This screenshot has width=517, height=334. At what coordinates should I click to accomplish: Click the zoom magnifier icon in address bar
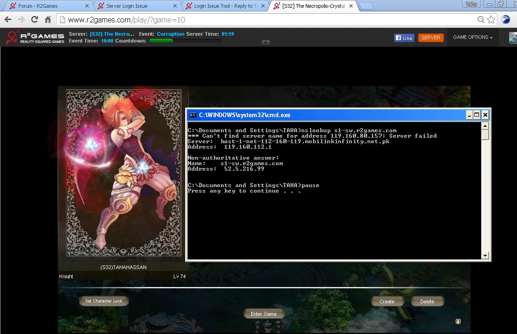click(x=481, y=20)
